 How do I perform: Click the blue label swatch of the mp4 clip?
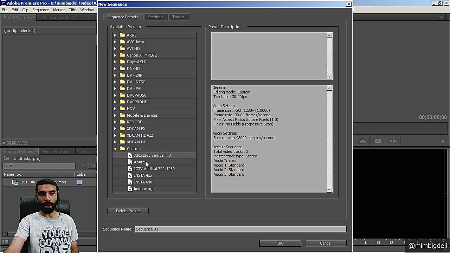tap(79, 182)
